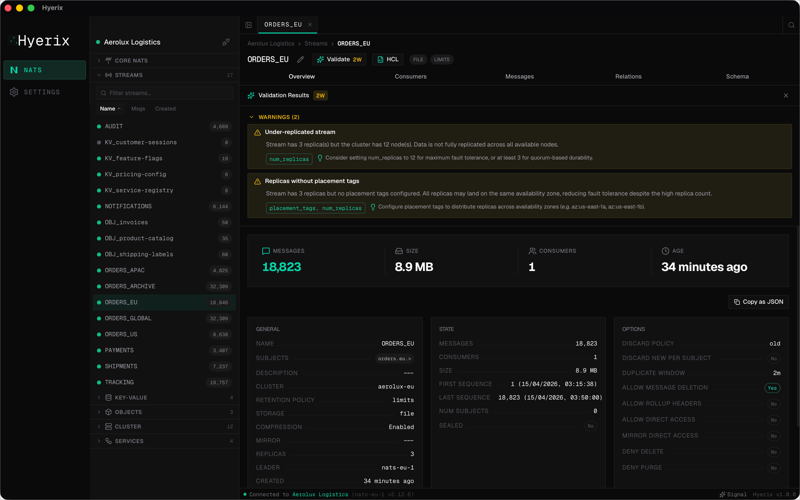Click the Age stat clock icon
This screenshot has width=800, height=500.
pyautogui.click(x=665, y=251)
